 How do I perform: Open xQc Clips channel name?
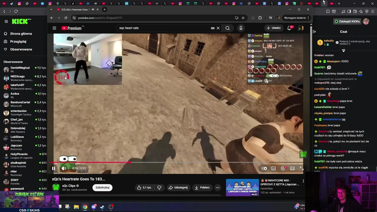69,186
